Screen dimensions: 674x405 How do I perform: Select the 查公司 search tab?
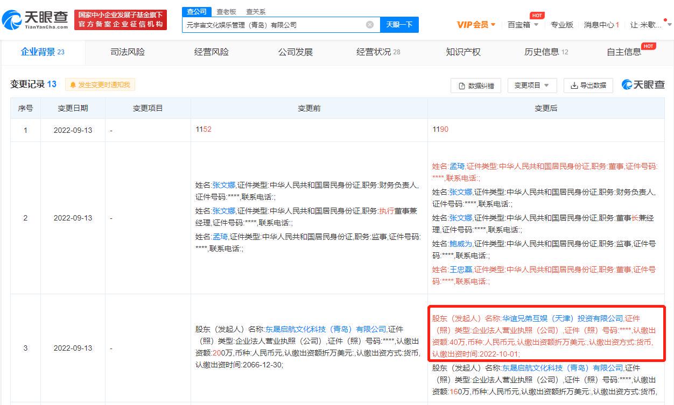(196, 11)
